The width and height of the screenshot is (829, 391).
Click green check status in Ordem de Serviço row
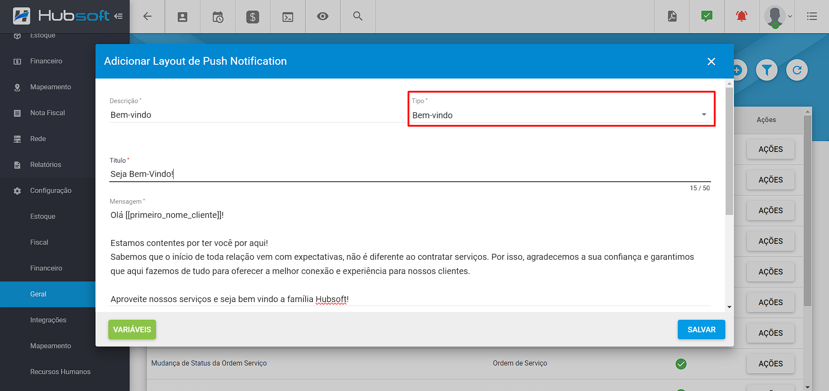pos(681,364)
